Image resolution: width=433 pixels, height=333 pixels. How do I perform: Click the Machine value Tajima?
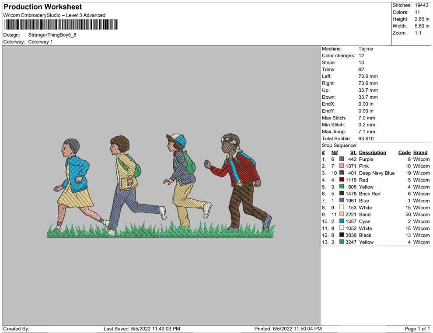pyautogui.click(x=366, y=49)
